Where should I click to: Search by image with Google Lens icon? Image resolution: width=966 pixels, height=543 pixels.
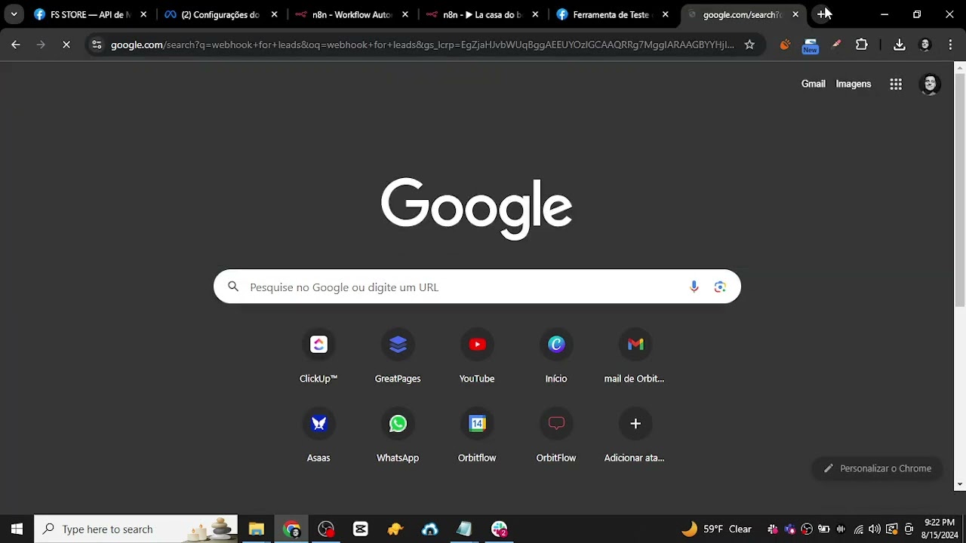720,287
